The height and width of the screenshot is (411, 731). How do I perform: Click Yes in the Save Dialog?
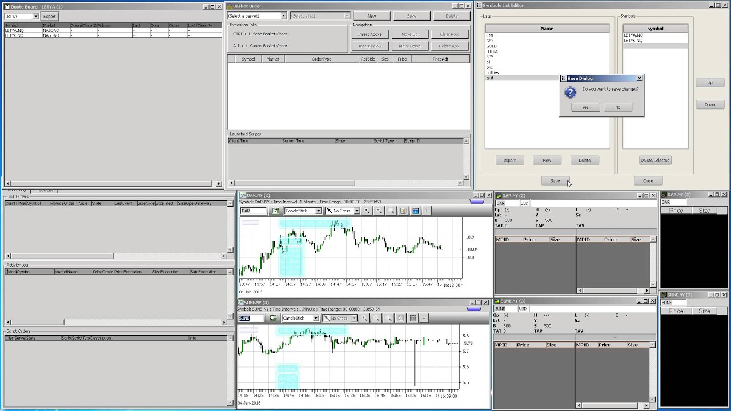coord(585,107)
